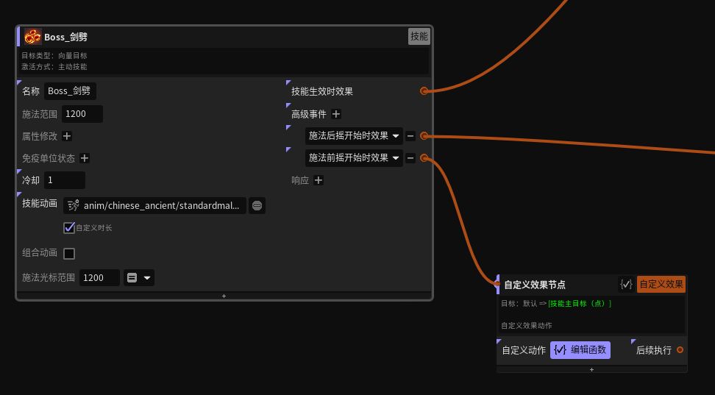Screen dimensions: 715x395
Task: Click the 激活方式：主动技能 text
Action: point(54,67)
